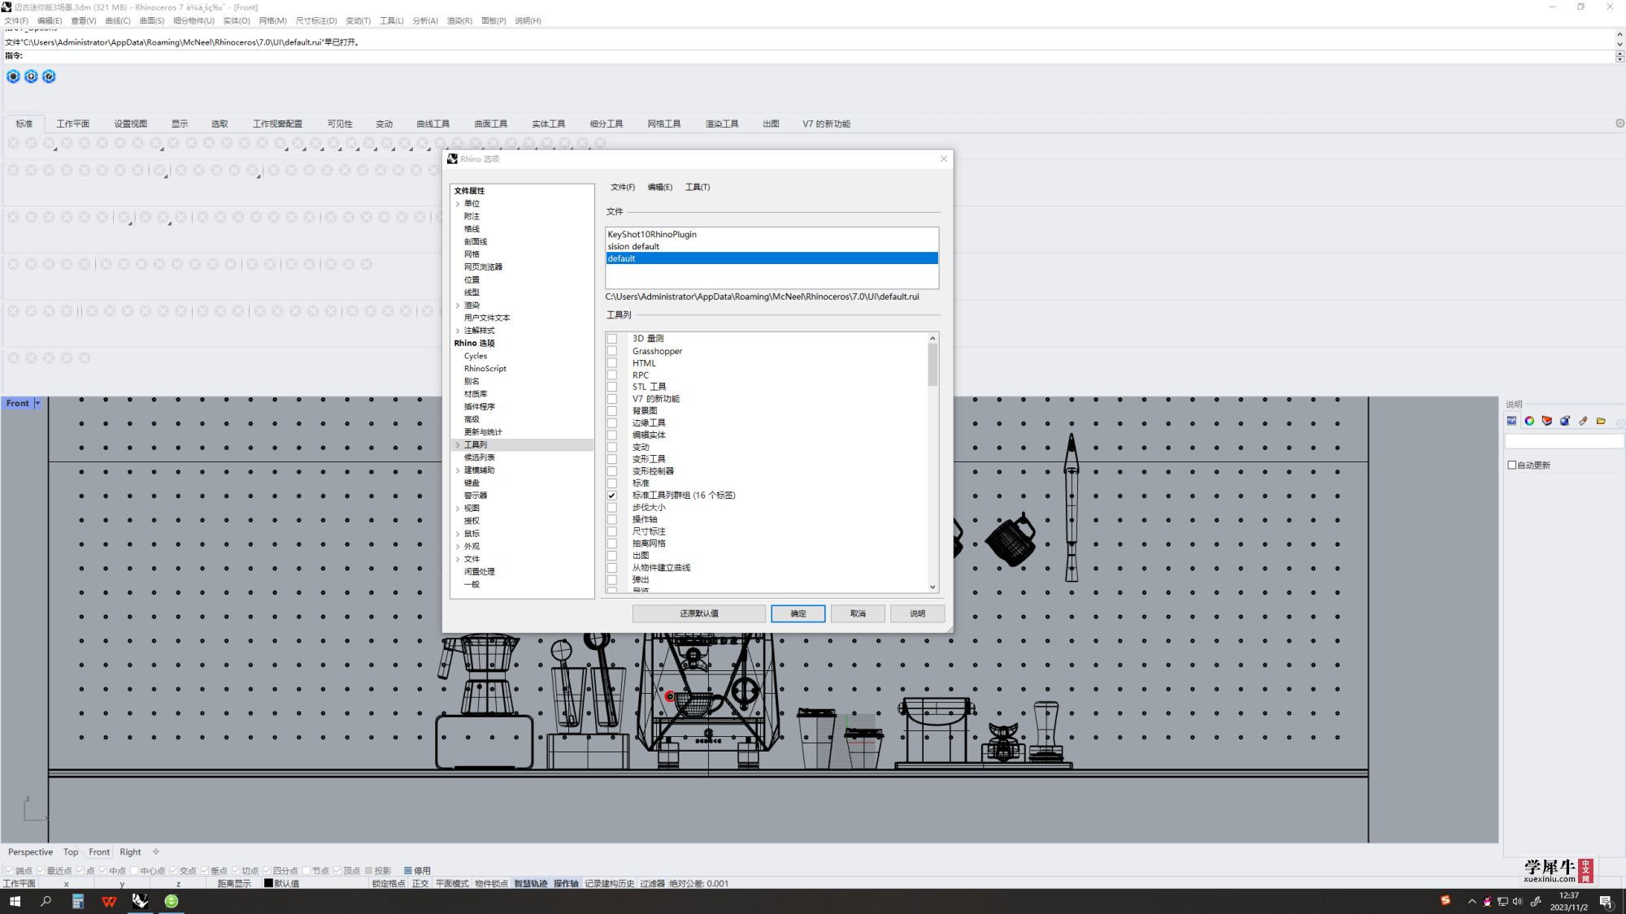This screenshot has height=914, width=1626.
Task: Enable the 中心点 object snap checkbox
Action: tap(134, 870)
